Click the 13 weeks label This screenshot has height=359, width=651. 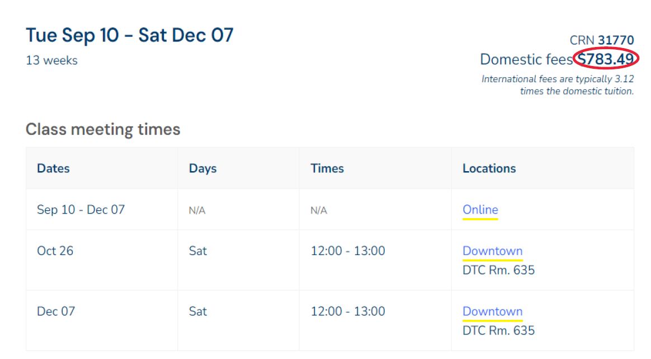tap(52, 61)
